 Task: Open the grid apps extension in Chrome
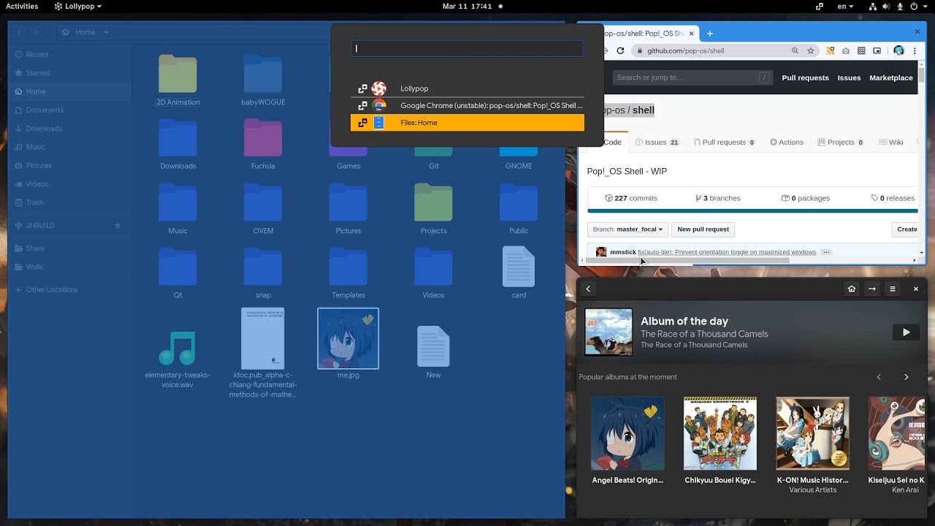pos(862,51)
